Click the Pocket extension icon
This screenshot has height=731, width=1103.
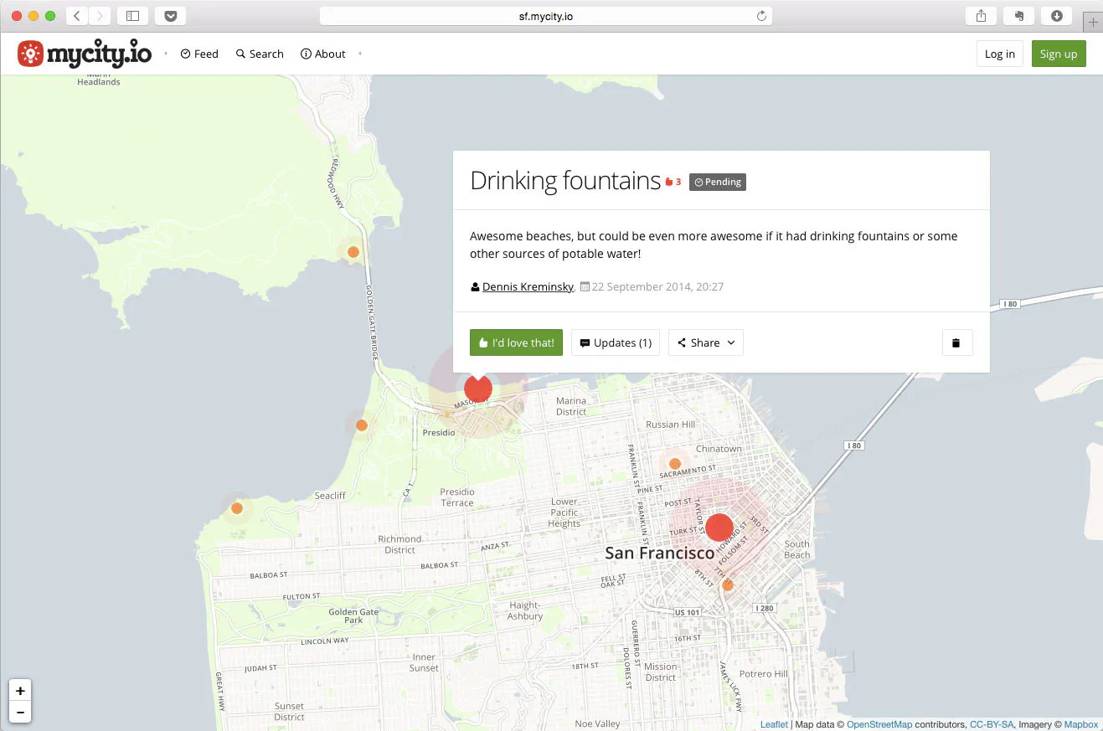[x=171, y=16]
